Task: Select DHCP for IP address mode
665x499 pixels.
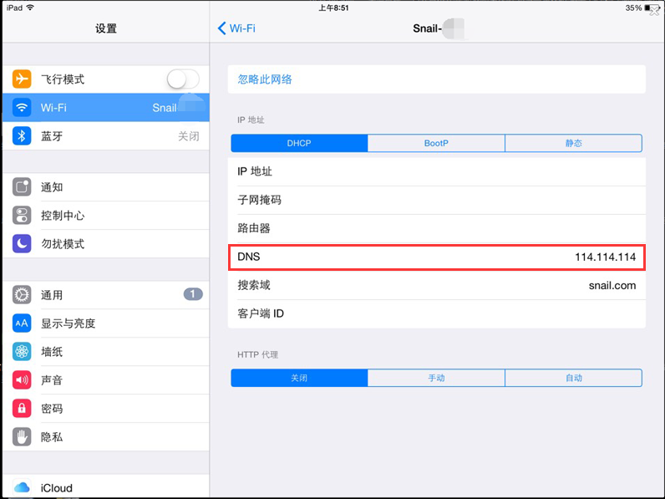Action: (x=299, y=143)
